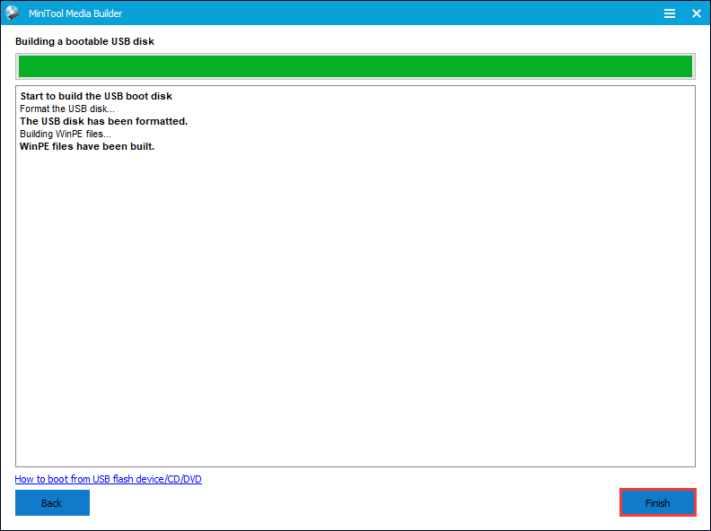
Task: Click the 'WinPE files have been built.' message
Action: 87,146
